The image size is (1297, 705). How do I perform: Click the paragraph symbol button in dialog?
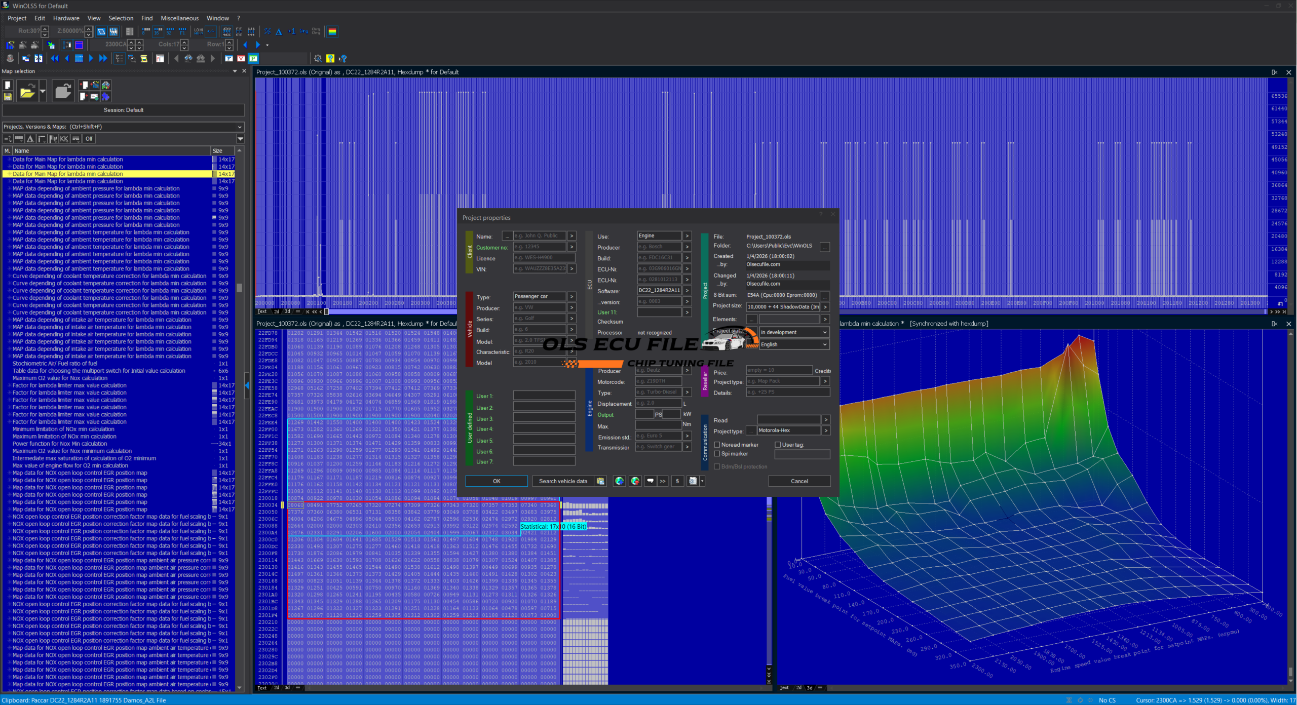pyautogui.click(x=677, y=481)
